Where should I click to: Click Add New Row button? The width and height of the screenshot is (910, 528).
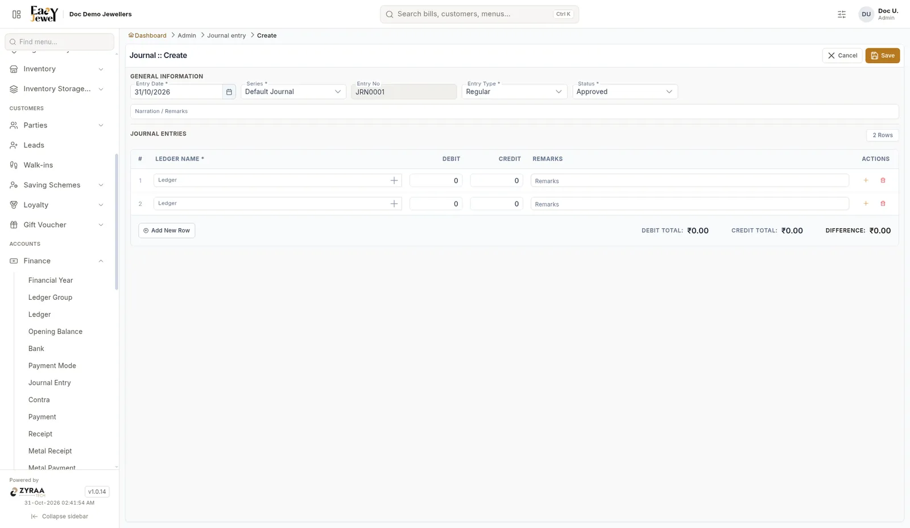point(167,230)
